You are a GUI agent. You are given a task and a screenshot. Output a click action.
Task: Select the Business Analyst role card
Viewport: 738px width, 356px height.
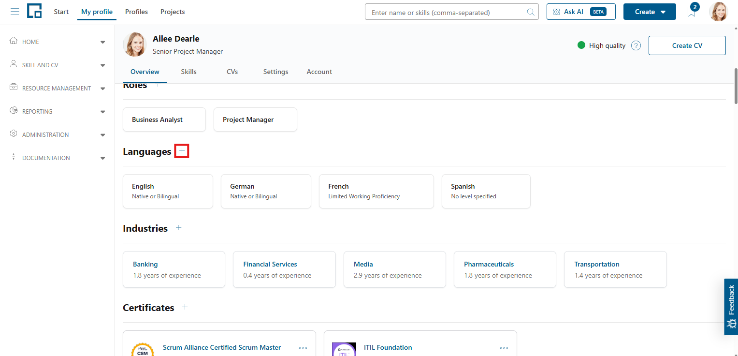tap(164, 119)
